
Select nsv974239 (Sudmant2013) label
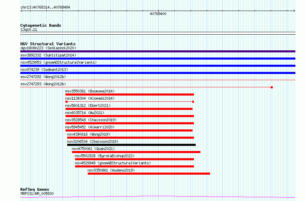click(44, 70)
